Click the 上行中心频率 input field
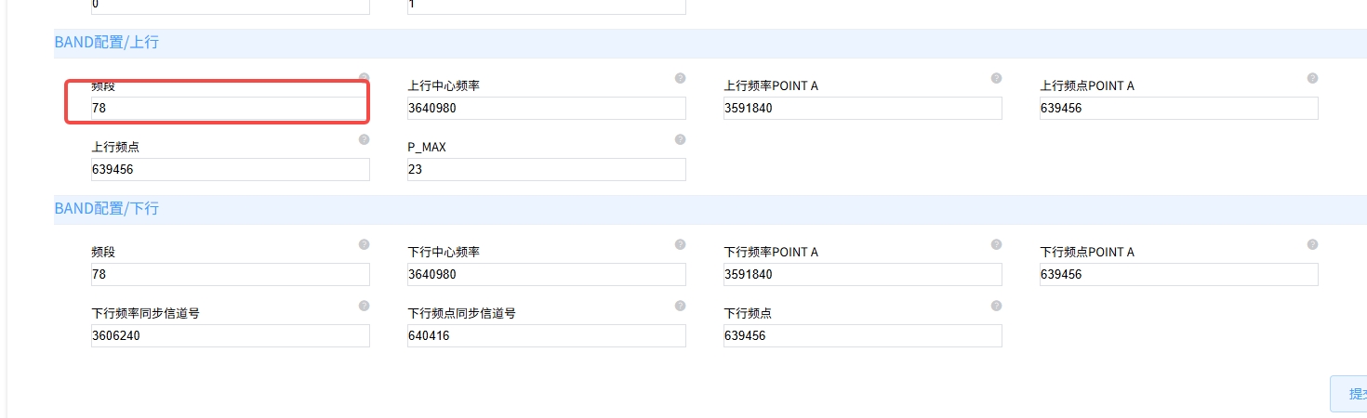 [x=546, y=108]
